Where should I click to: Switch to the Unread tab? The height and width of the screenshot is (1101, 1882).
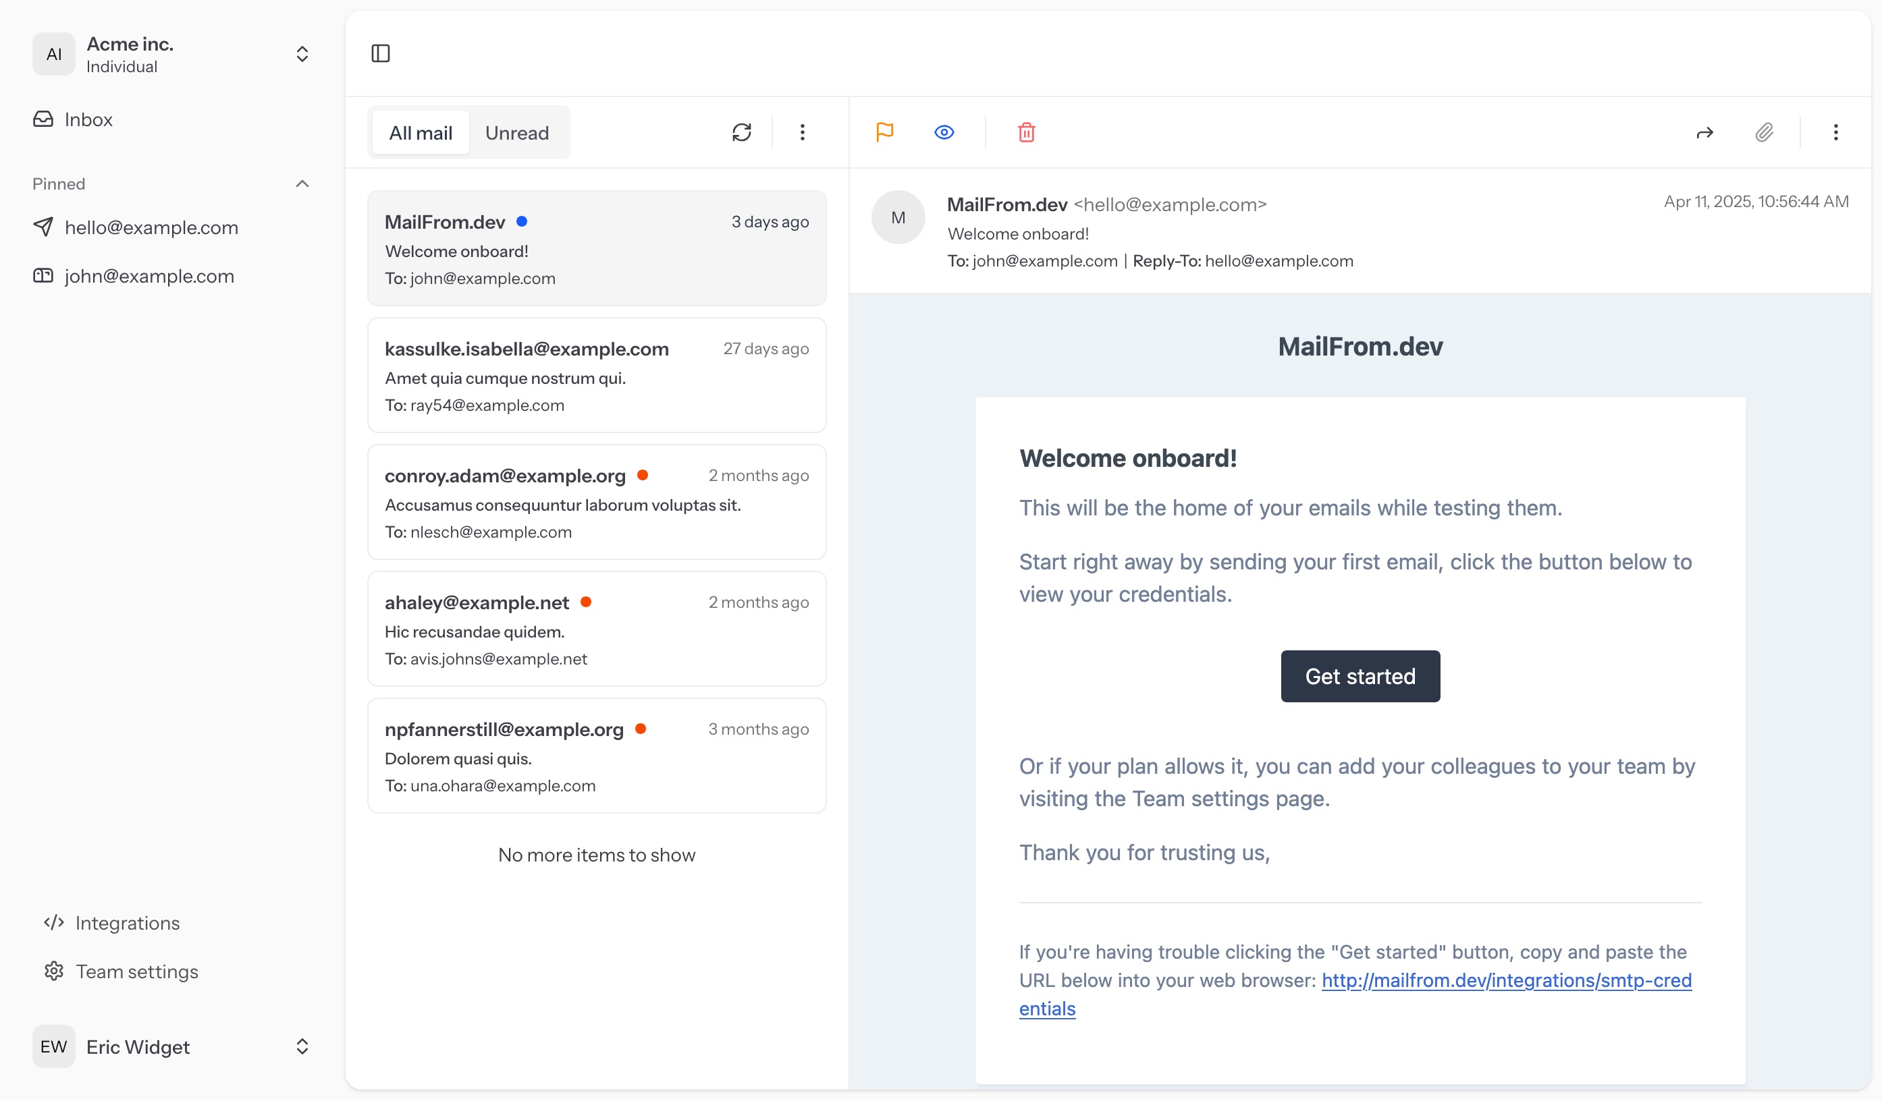pos(517,133)
